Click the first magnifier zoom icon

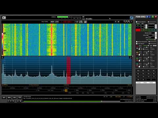(x=124, y=22)
